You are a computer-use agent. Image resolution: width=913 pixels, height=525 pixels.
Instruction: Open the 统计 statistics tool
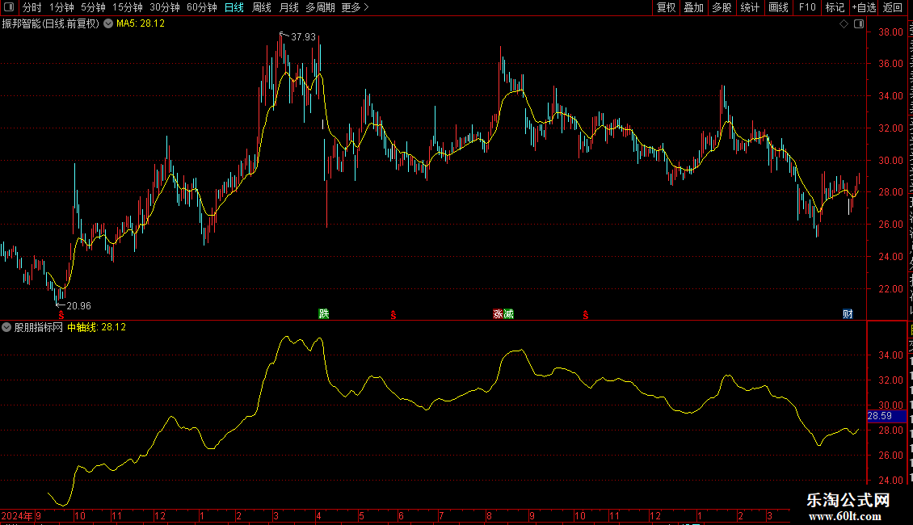tap(750, 7)
